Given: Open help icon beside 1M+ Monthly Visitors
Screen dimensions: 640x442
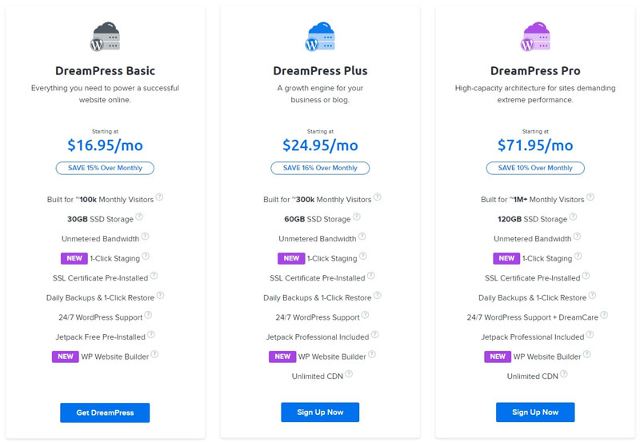Looking at the screenshot, I should tap(590, 197).
